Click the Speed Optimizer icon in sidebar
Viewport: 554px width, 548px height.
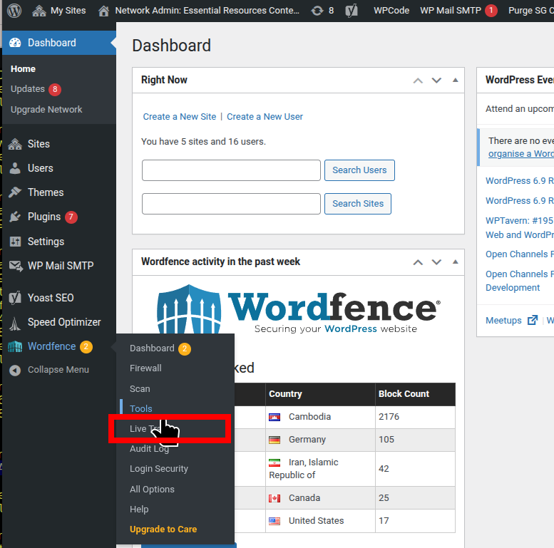click(x=15, y=323)
